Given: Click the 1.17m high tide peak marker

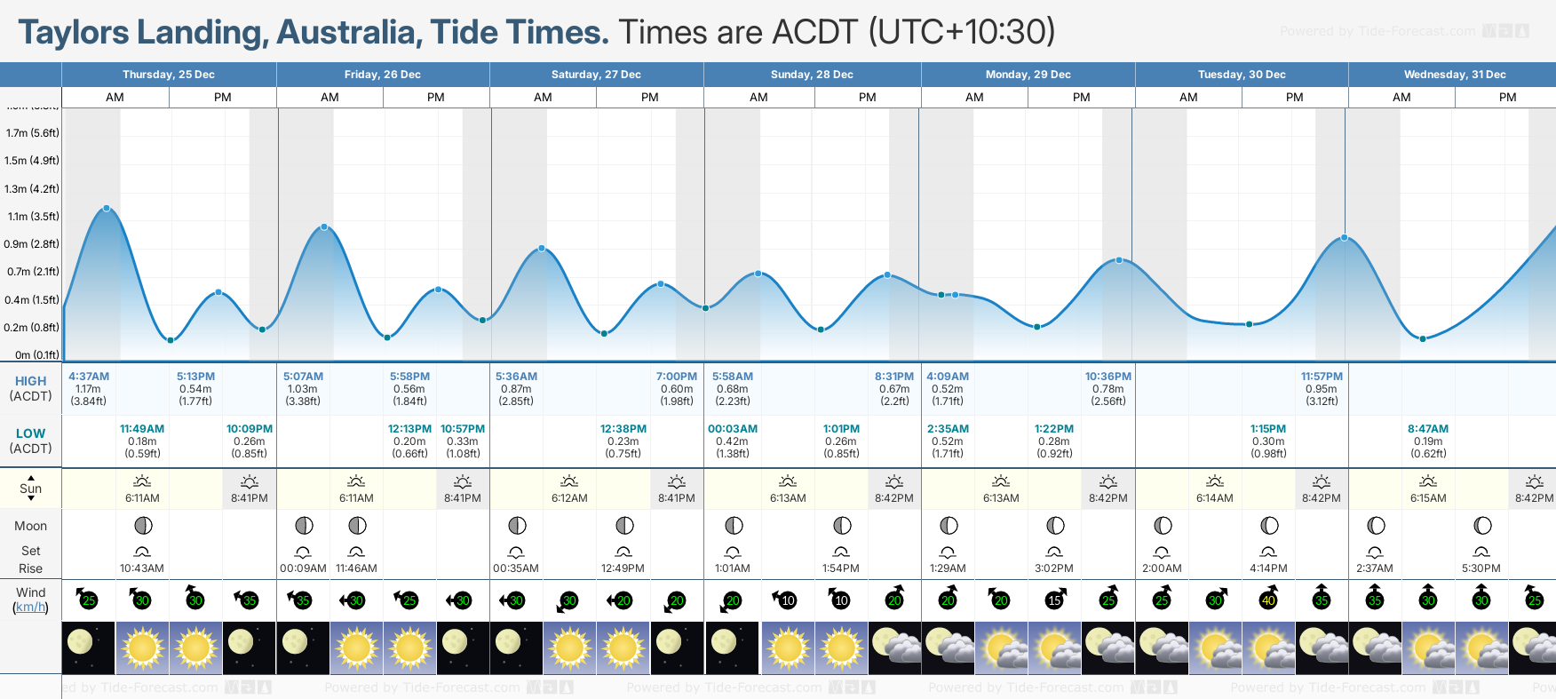Looking at the screenshot, I should (x=107, y=209).
